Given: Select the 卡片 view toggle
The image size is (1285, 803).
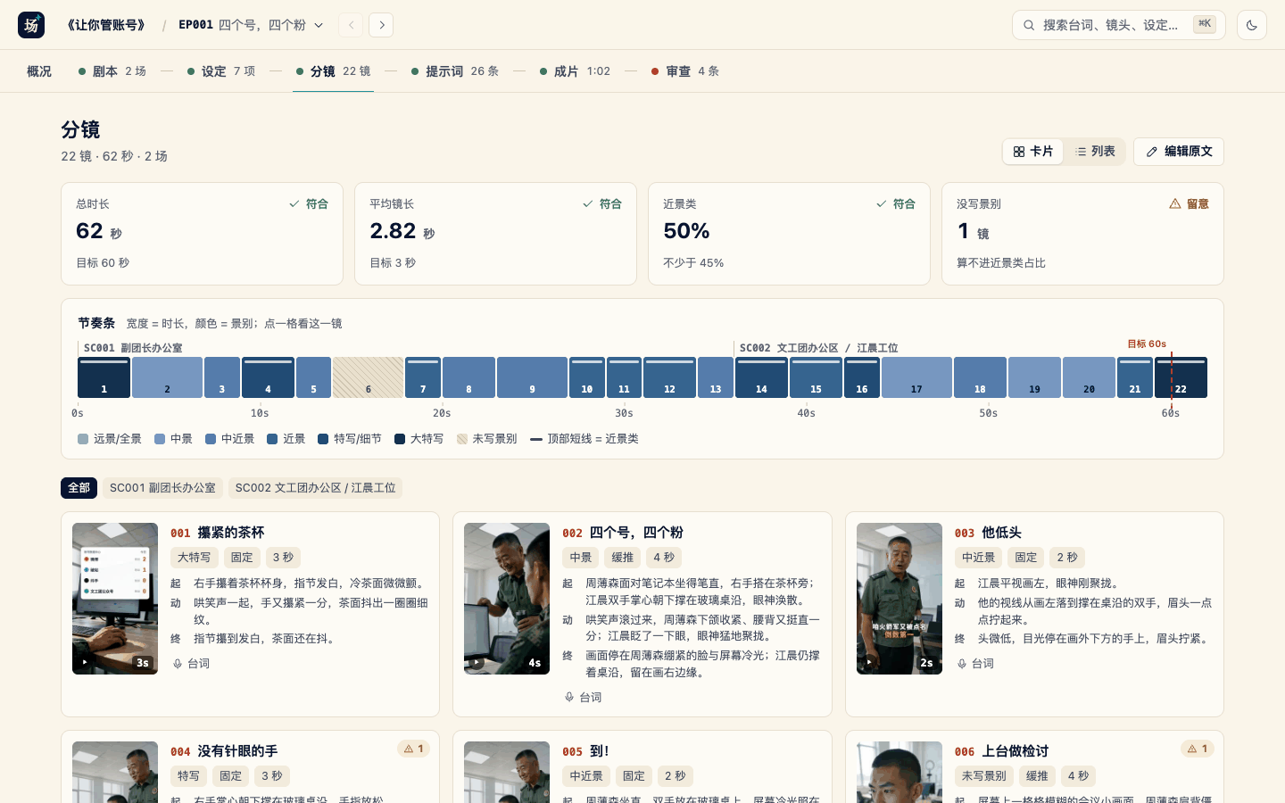Looking at the screenshot, I should click(x=1032, y=152).
